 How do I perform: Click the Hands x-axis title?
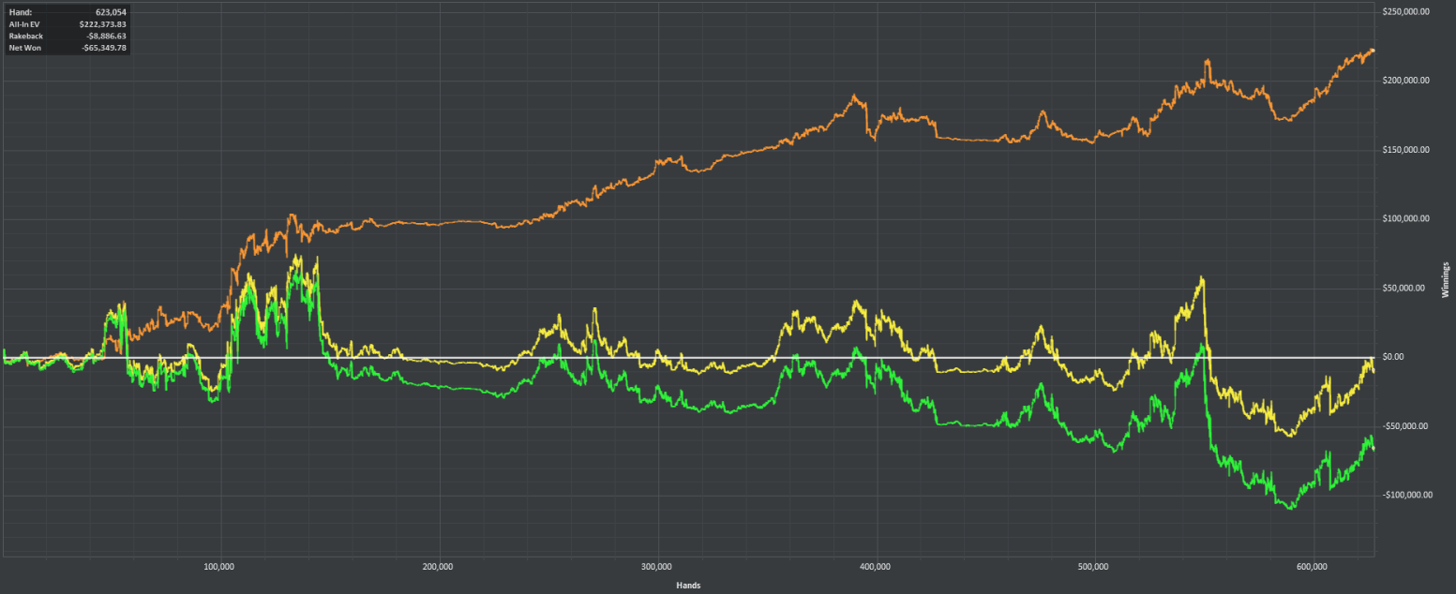coord(689,586)
